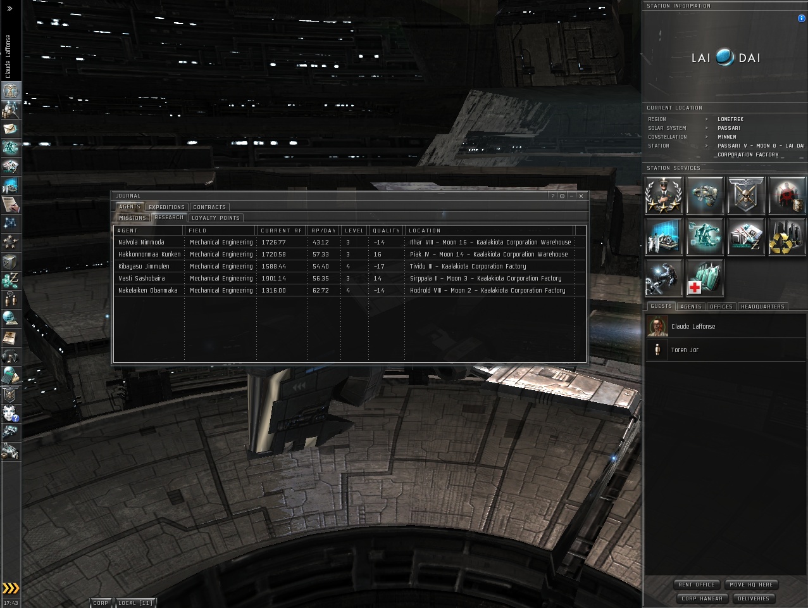The height and width of the screenshot is (608, 808).
Task: Open the Militia shield icon in sidebar
Action: pos(11,395)
